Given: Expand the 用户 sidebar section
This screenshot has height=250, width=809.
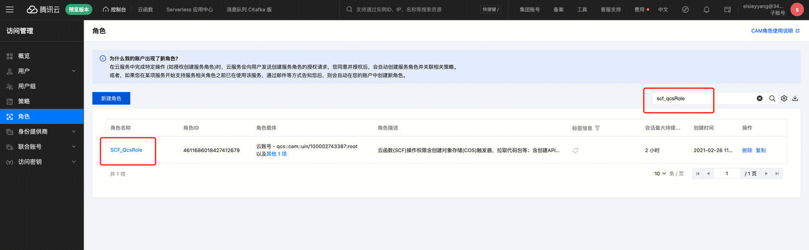Looking at the screenshot, I should tap(42, 71).
